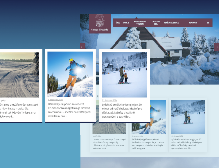Click the 'Chalupa U Studánky' site title text
This screenshot has height=168, width=219.
(x=100, y=30)
